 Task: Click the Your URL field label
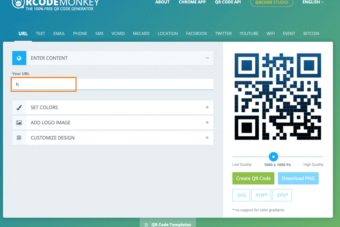click(21, 73)
